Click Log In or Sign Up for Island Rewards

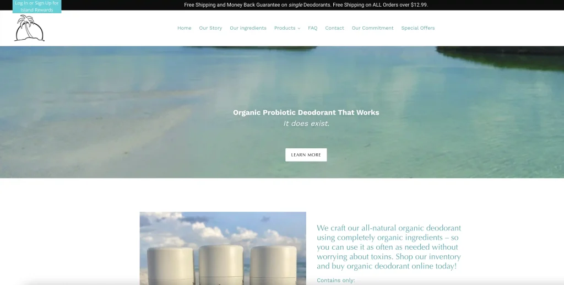click(x=37, y=7)
